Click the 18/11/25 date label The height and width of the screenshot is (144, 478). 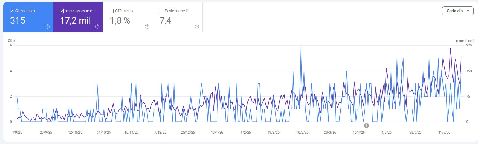click(131, 132)
